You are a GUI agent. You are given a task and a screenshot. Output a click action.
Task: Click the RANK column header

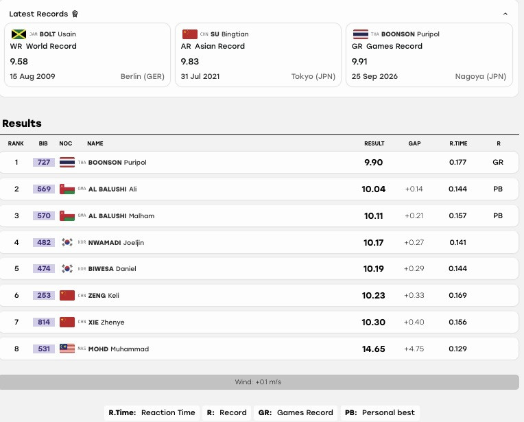pyautogui.click(x=16, y=143)
